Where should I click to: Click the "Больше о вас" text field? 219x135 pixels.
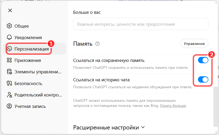(141, 24)
